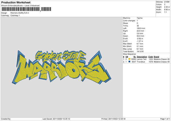Select the Trims value 30
Viewport: 171px width, 121px height.
pos(138,26)
